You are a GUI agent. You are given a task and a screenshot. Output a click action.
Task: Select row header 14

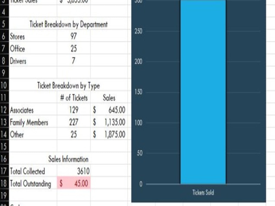[4, 134]
